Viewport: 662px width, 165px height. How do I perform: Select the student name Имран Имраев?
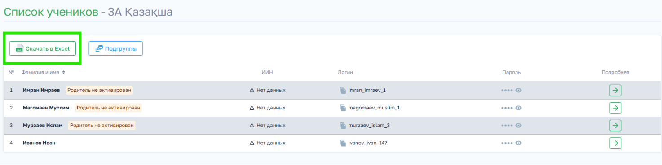tap(41, 90)
